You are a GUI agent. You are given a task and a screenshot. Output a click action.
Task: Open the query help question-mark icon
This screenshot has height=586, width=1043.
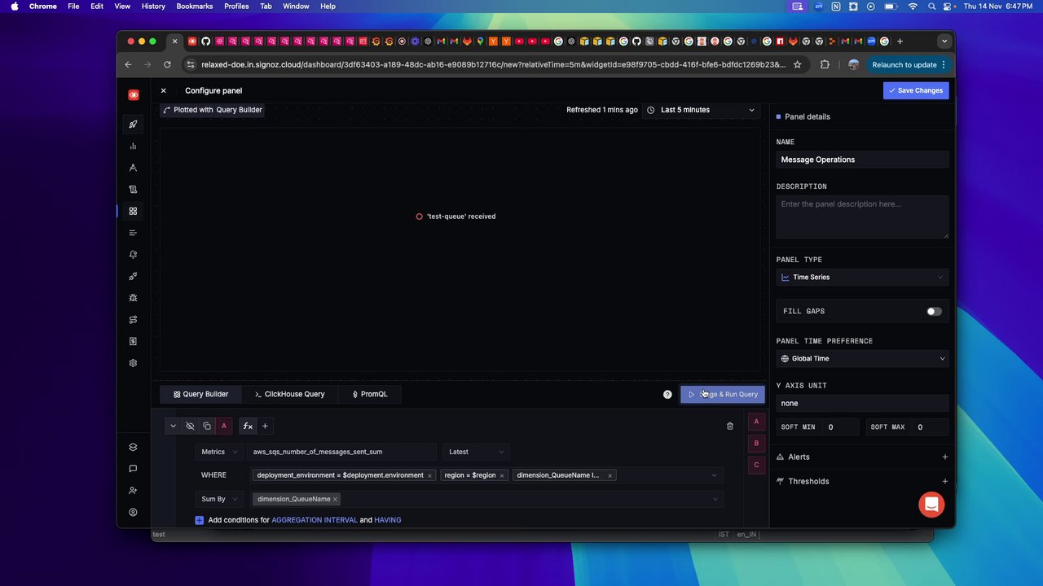pos(667,394)
